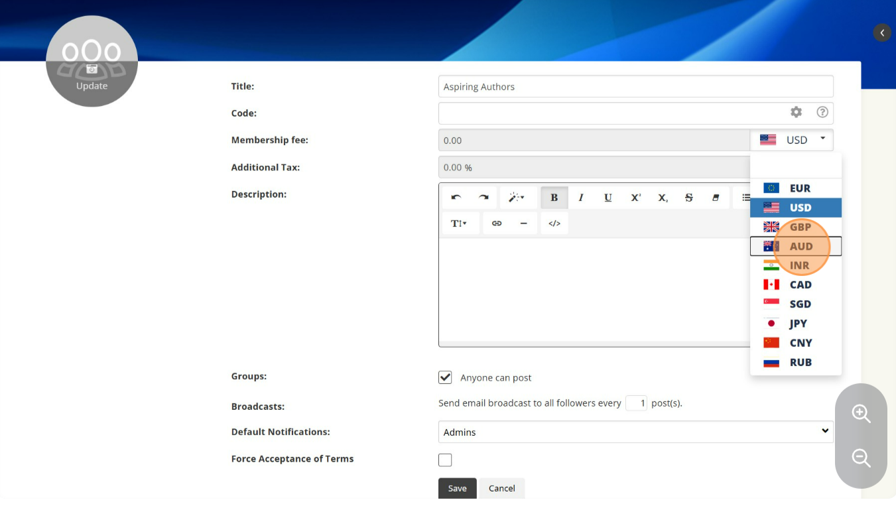Open the Default Notifications dropdown
Screen dimensions: 896x512
635,432
